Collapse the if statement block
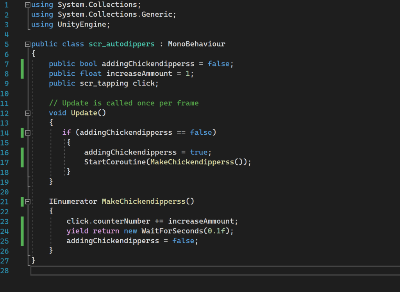This screenshot has height=292, width=400. click(x=27, y=133)
